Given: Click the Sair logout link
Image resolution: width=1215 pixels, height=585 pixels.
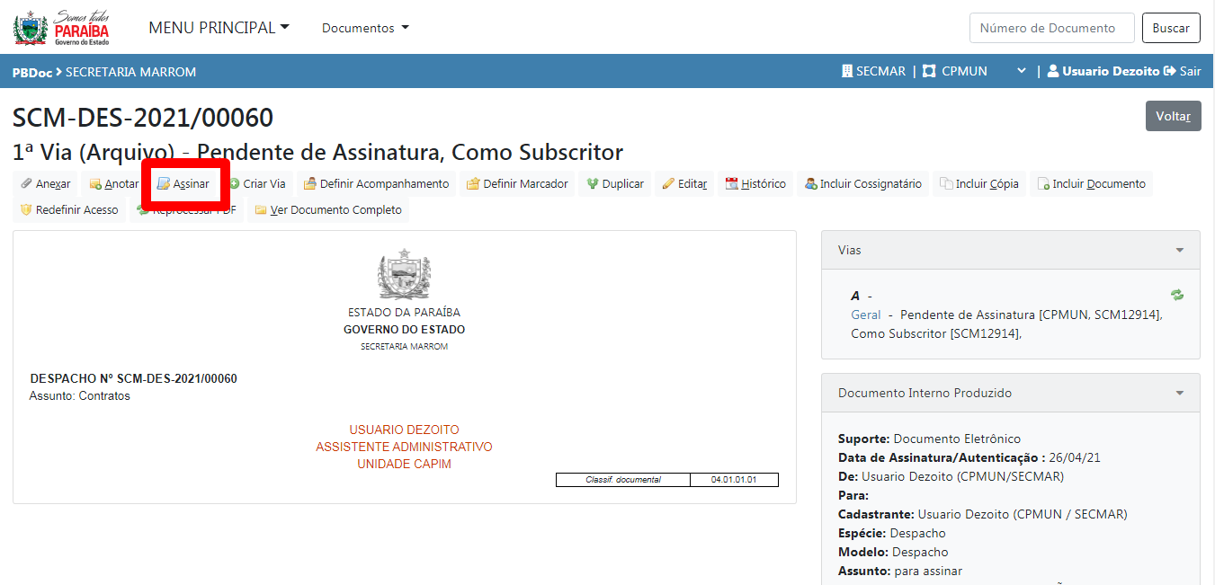Looking at the screenshot, I should 1183,71.
